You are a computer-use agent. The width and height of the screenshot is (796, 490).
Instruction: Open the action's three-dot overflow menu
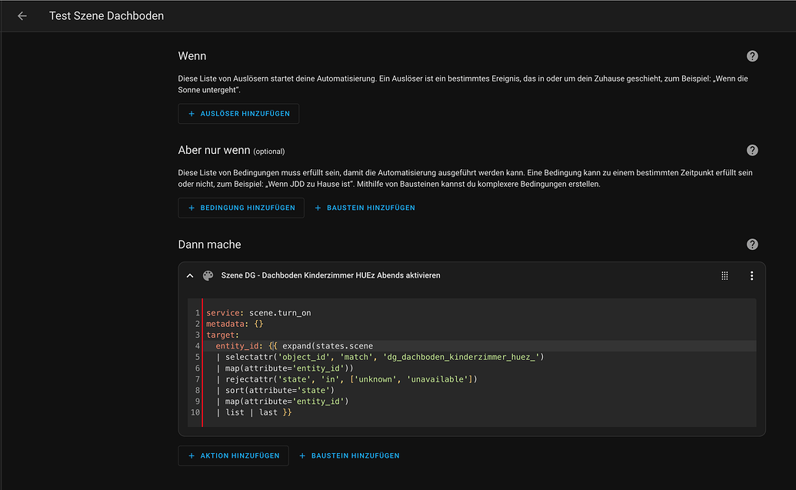pyautogui.click(x=751, y=275)
